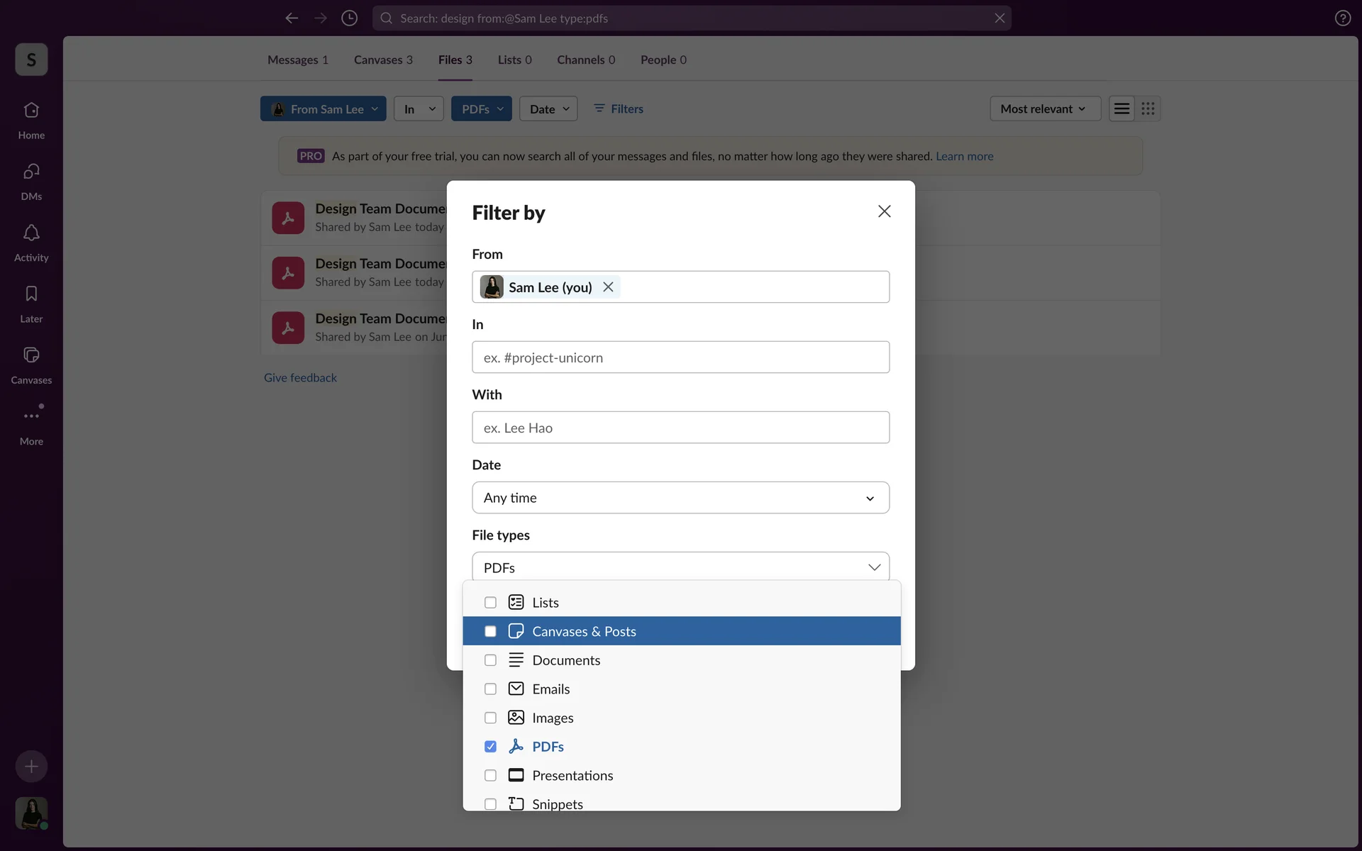This screenshot has height=851, width=1362.
Task: Open the help question mark icon
Action: (1342, 18)
